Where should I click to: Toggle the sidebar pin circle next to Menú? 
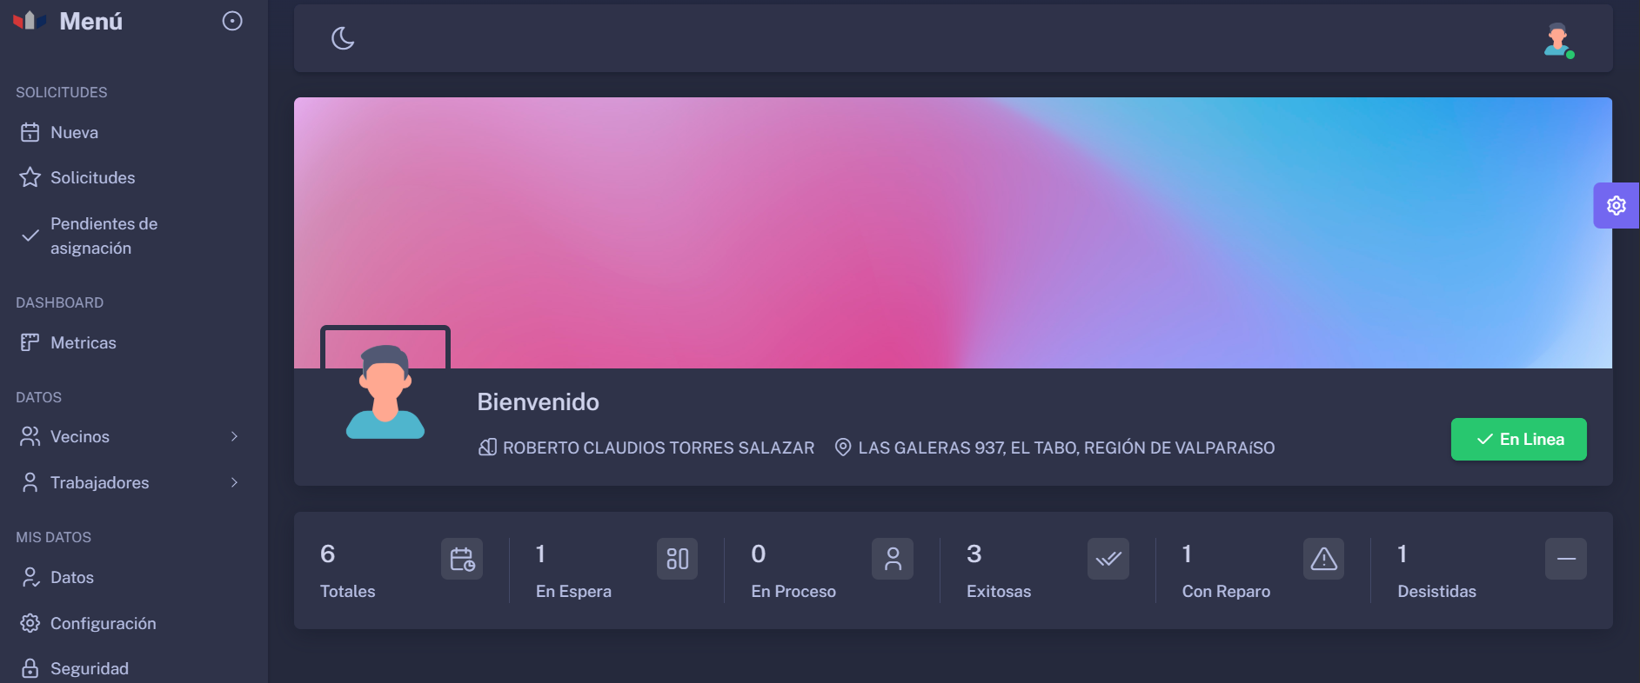click(232, 21)
